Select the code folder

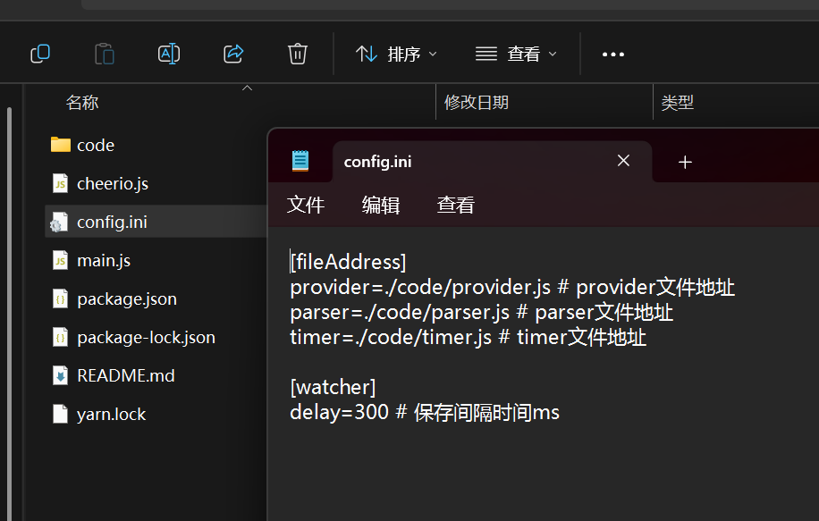click(x=96, y=145)
